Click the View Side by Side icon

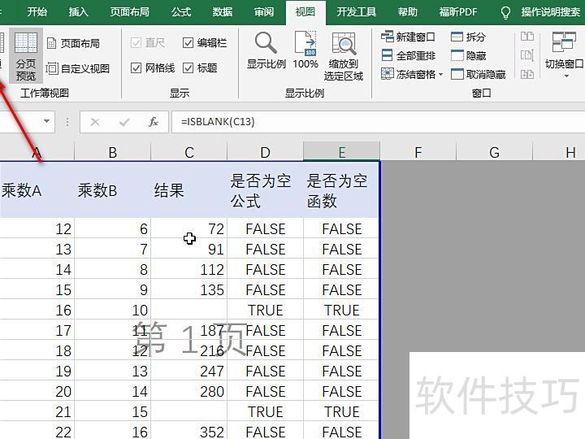pyautogui.click(x=527, y=37)
